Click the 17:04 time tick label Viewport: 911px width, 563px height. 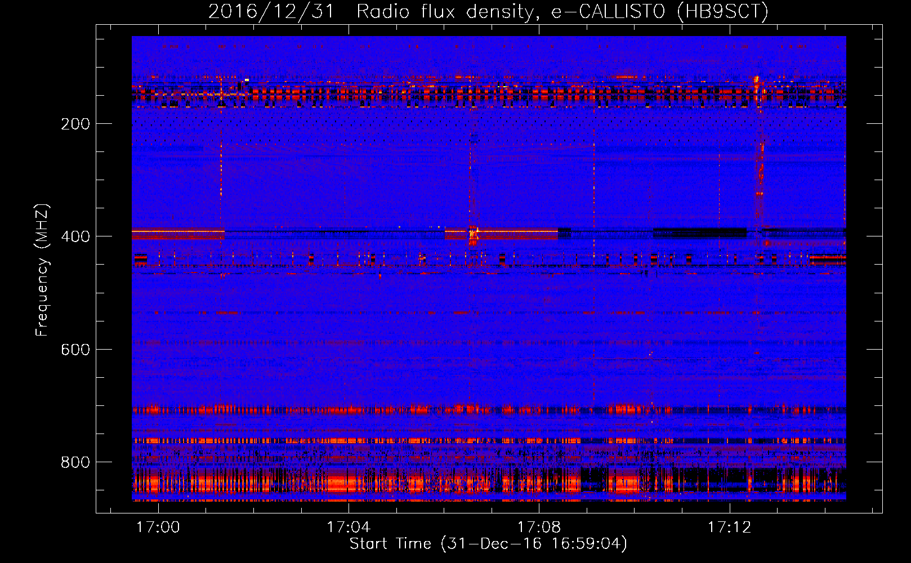pyautogui.click(x=349, y=527)
